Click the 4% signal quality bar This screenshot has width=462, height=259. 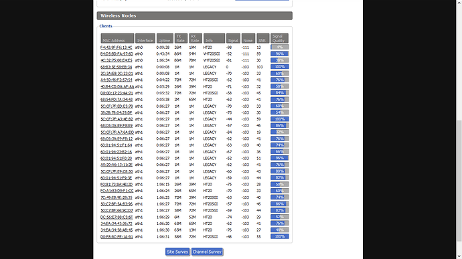click(280, 47)
